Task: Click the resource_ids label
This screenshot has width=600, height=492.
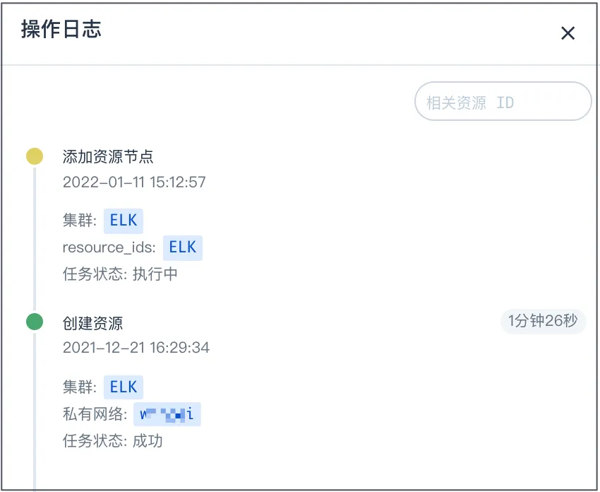Action: pyautogui.click(x=109, y=248)
